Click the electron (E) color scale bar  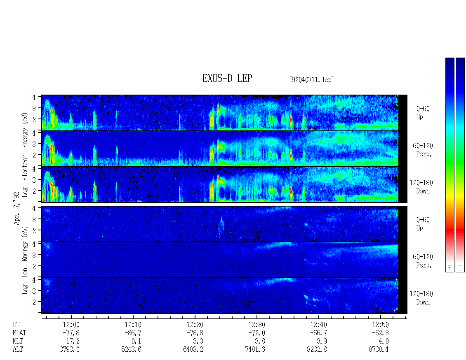(x=450, y=160)
